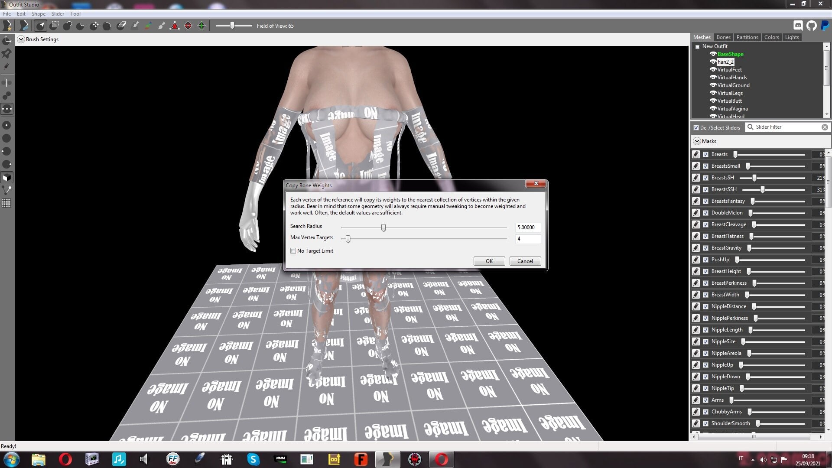Open the GitHub link icon

tap(812, 26)
